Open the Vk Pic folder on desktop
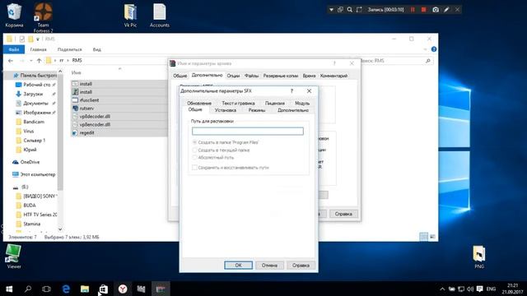 (x=130, y=16)
